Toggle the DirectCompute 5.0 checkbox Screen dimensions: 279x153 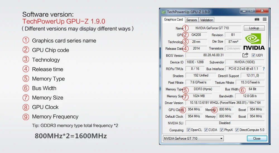point(237,130)
